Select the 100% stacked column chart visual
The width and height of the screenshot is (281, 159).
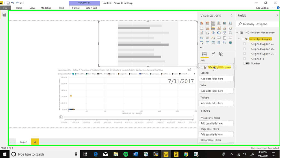point(230,23)
